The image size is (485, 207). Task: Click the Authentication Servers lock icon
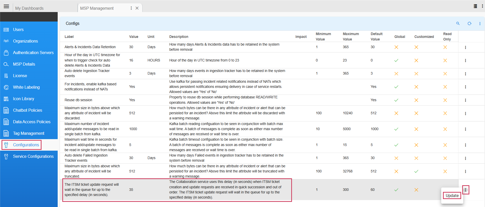tap(6, 53)
